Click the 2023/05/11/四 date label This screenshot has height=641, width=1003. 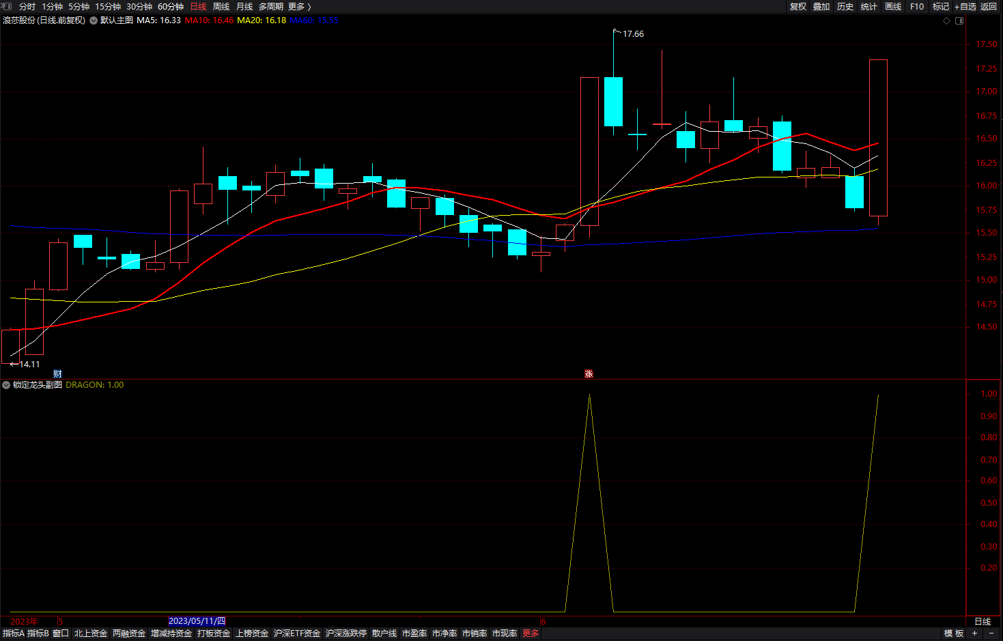(197, 621)
